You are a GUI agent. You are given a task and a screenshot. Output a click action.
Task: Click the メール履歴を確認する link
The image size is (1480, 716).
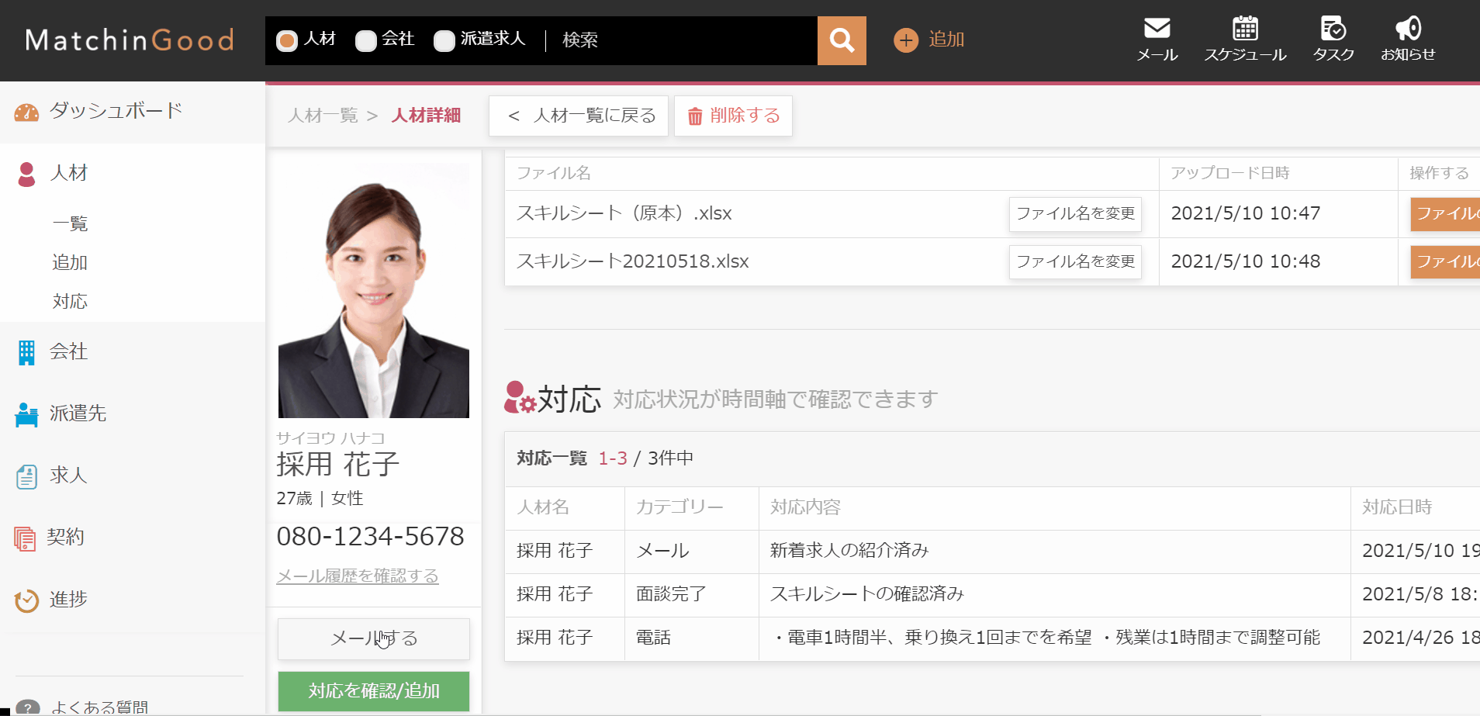coord(358,576)
